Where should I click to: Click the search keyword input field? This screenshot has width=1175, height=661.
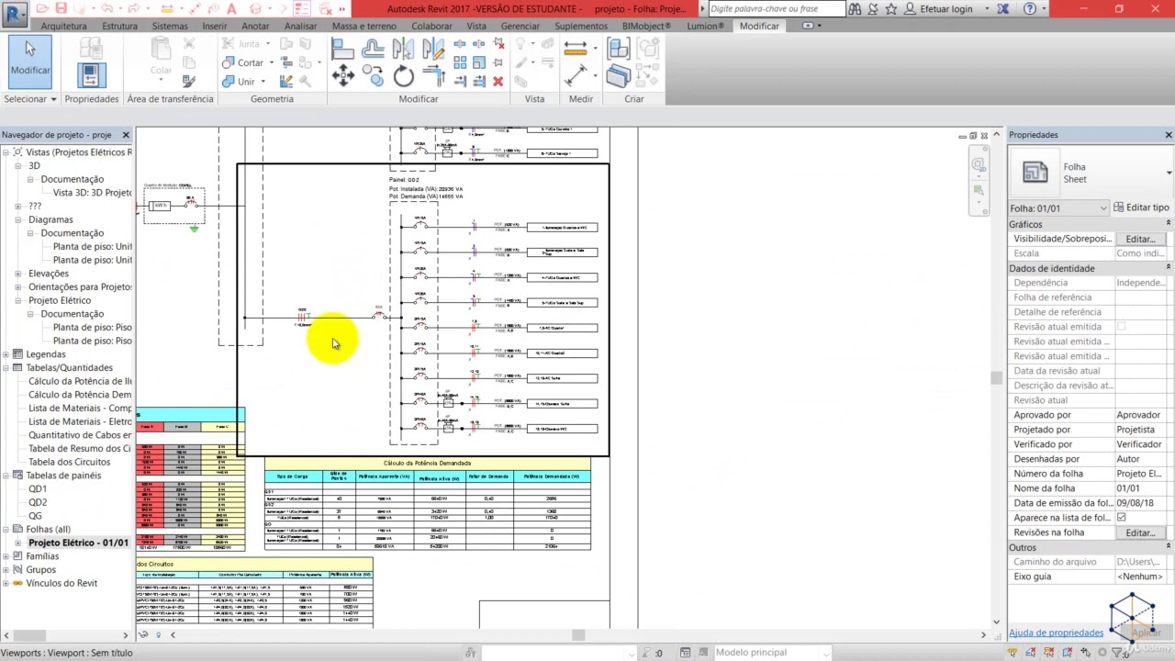click(777, 8)
